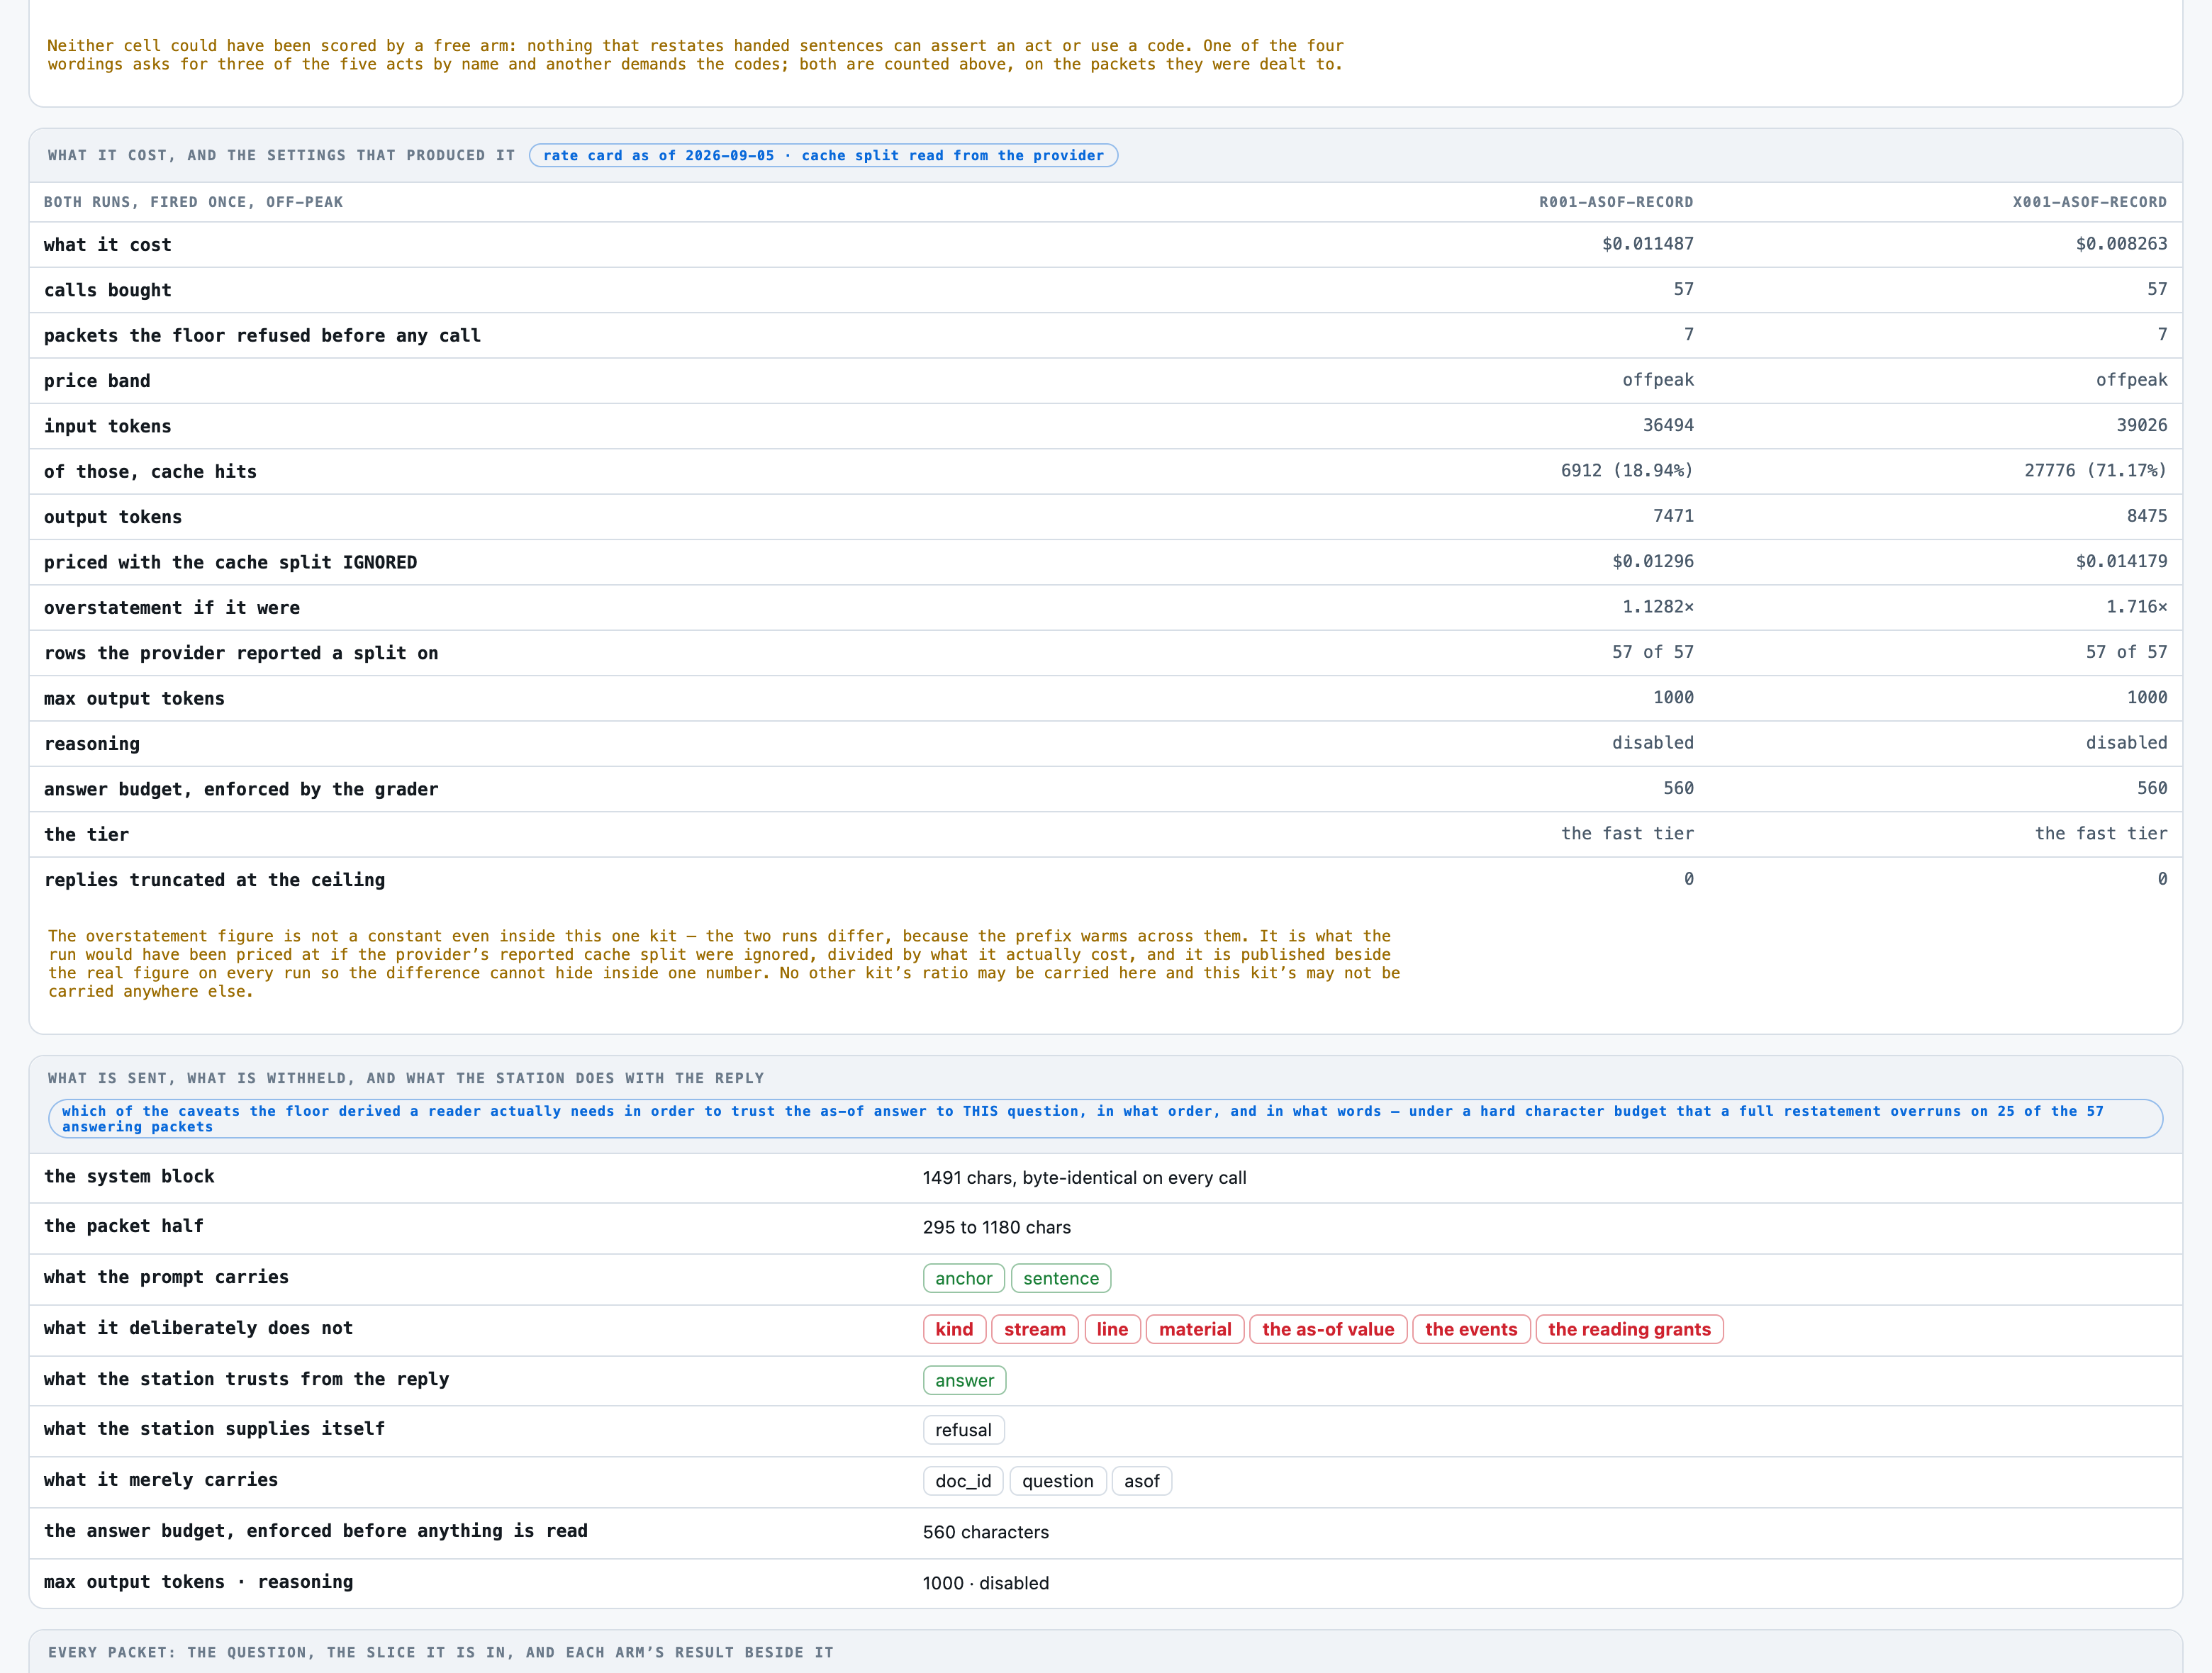Click the 'doc_id' tag
This screenshot has width=2212, height=1673.
tap(963, 1481)
